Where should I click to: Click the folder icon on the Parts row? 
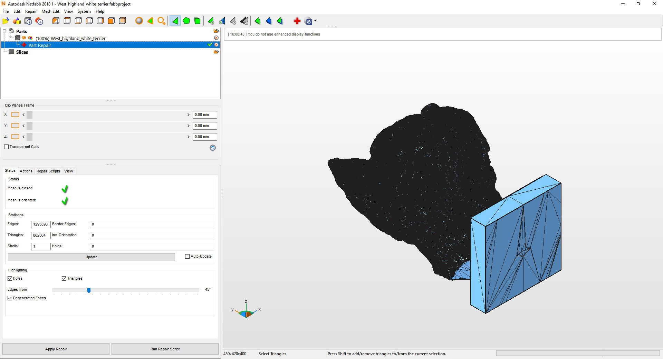tap(216, 31)
